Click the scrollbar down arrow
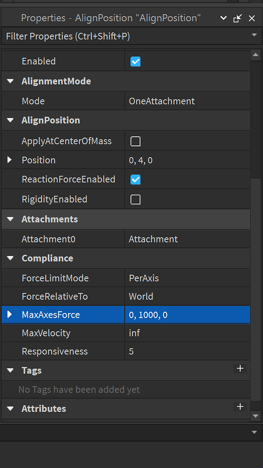Screen dimensions: 263x468 tap(256, 415)
